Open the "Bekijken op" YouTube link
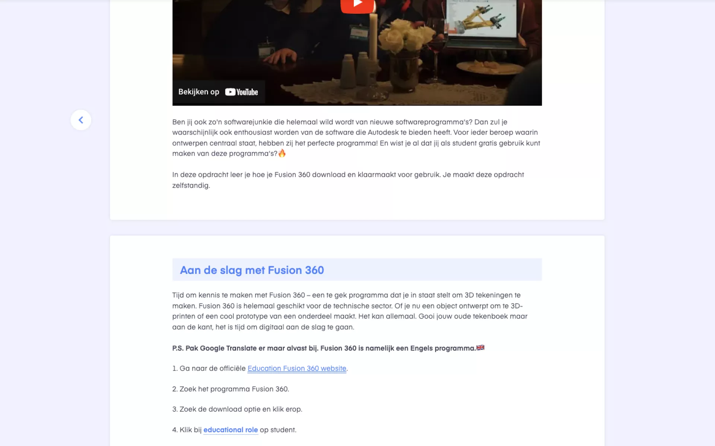 [x=219, y=92]
